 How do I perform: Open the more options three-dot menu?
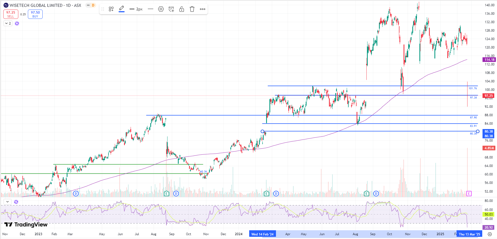202,9
